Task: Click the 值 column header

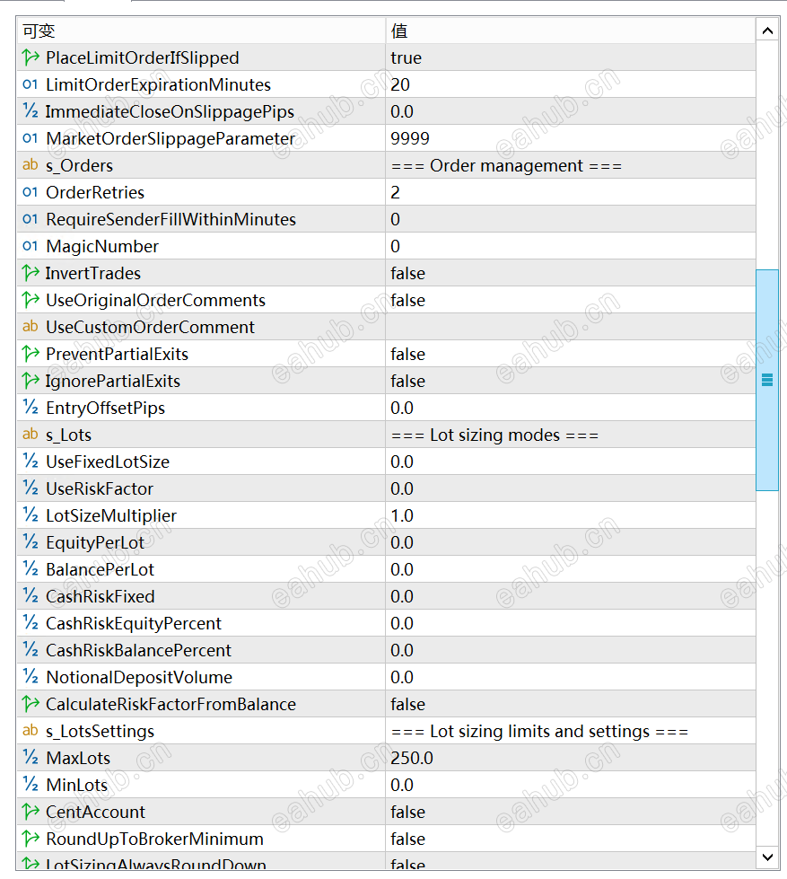Action: pyautogui.click(x=571, y=31)
